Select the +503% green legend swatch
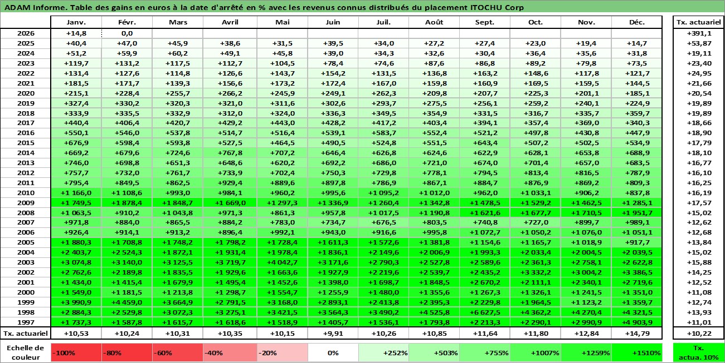Image resolution: width=725 pixels, height=363 pixels. (x=434, y=352)
